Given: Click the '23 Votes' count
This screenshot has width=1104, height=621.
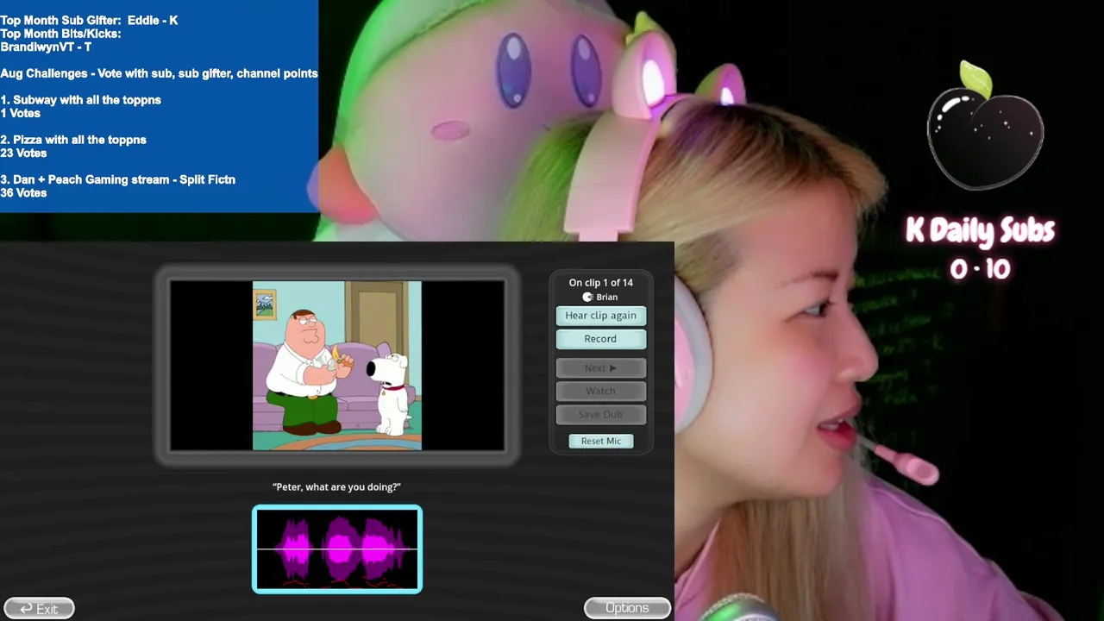Looking at the screenshot, I should (23, 154).
